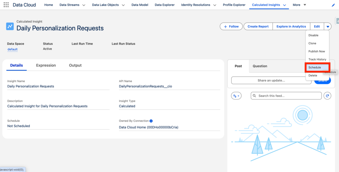Click the plus Follow button
Viewport: 339px width, 172px height.
231,26
